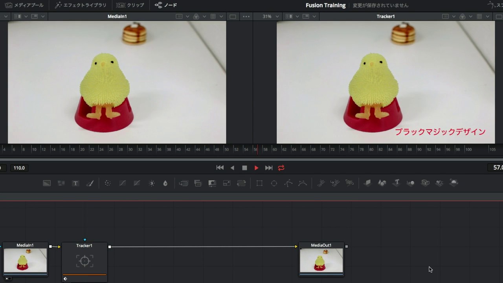The height and width of the screenshot is (283, 503).
Task: Add a Merge 3D node
Action: [x=411, y=183]
